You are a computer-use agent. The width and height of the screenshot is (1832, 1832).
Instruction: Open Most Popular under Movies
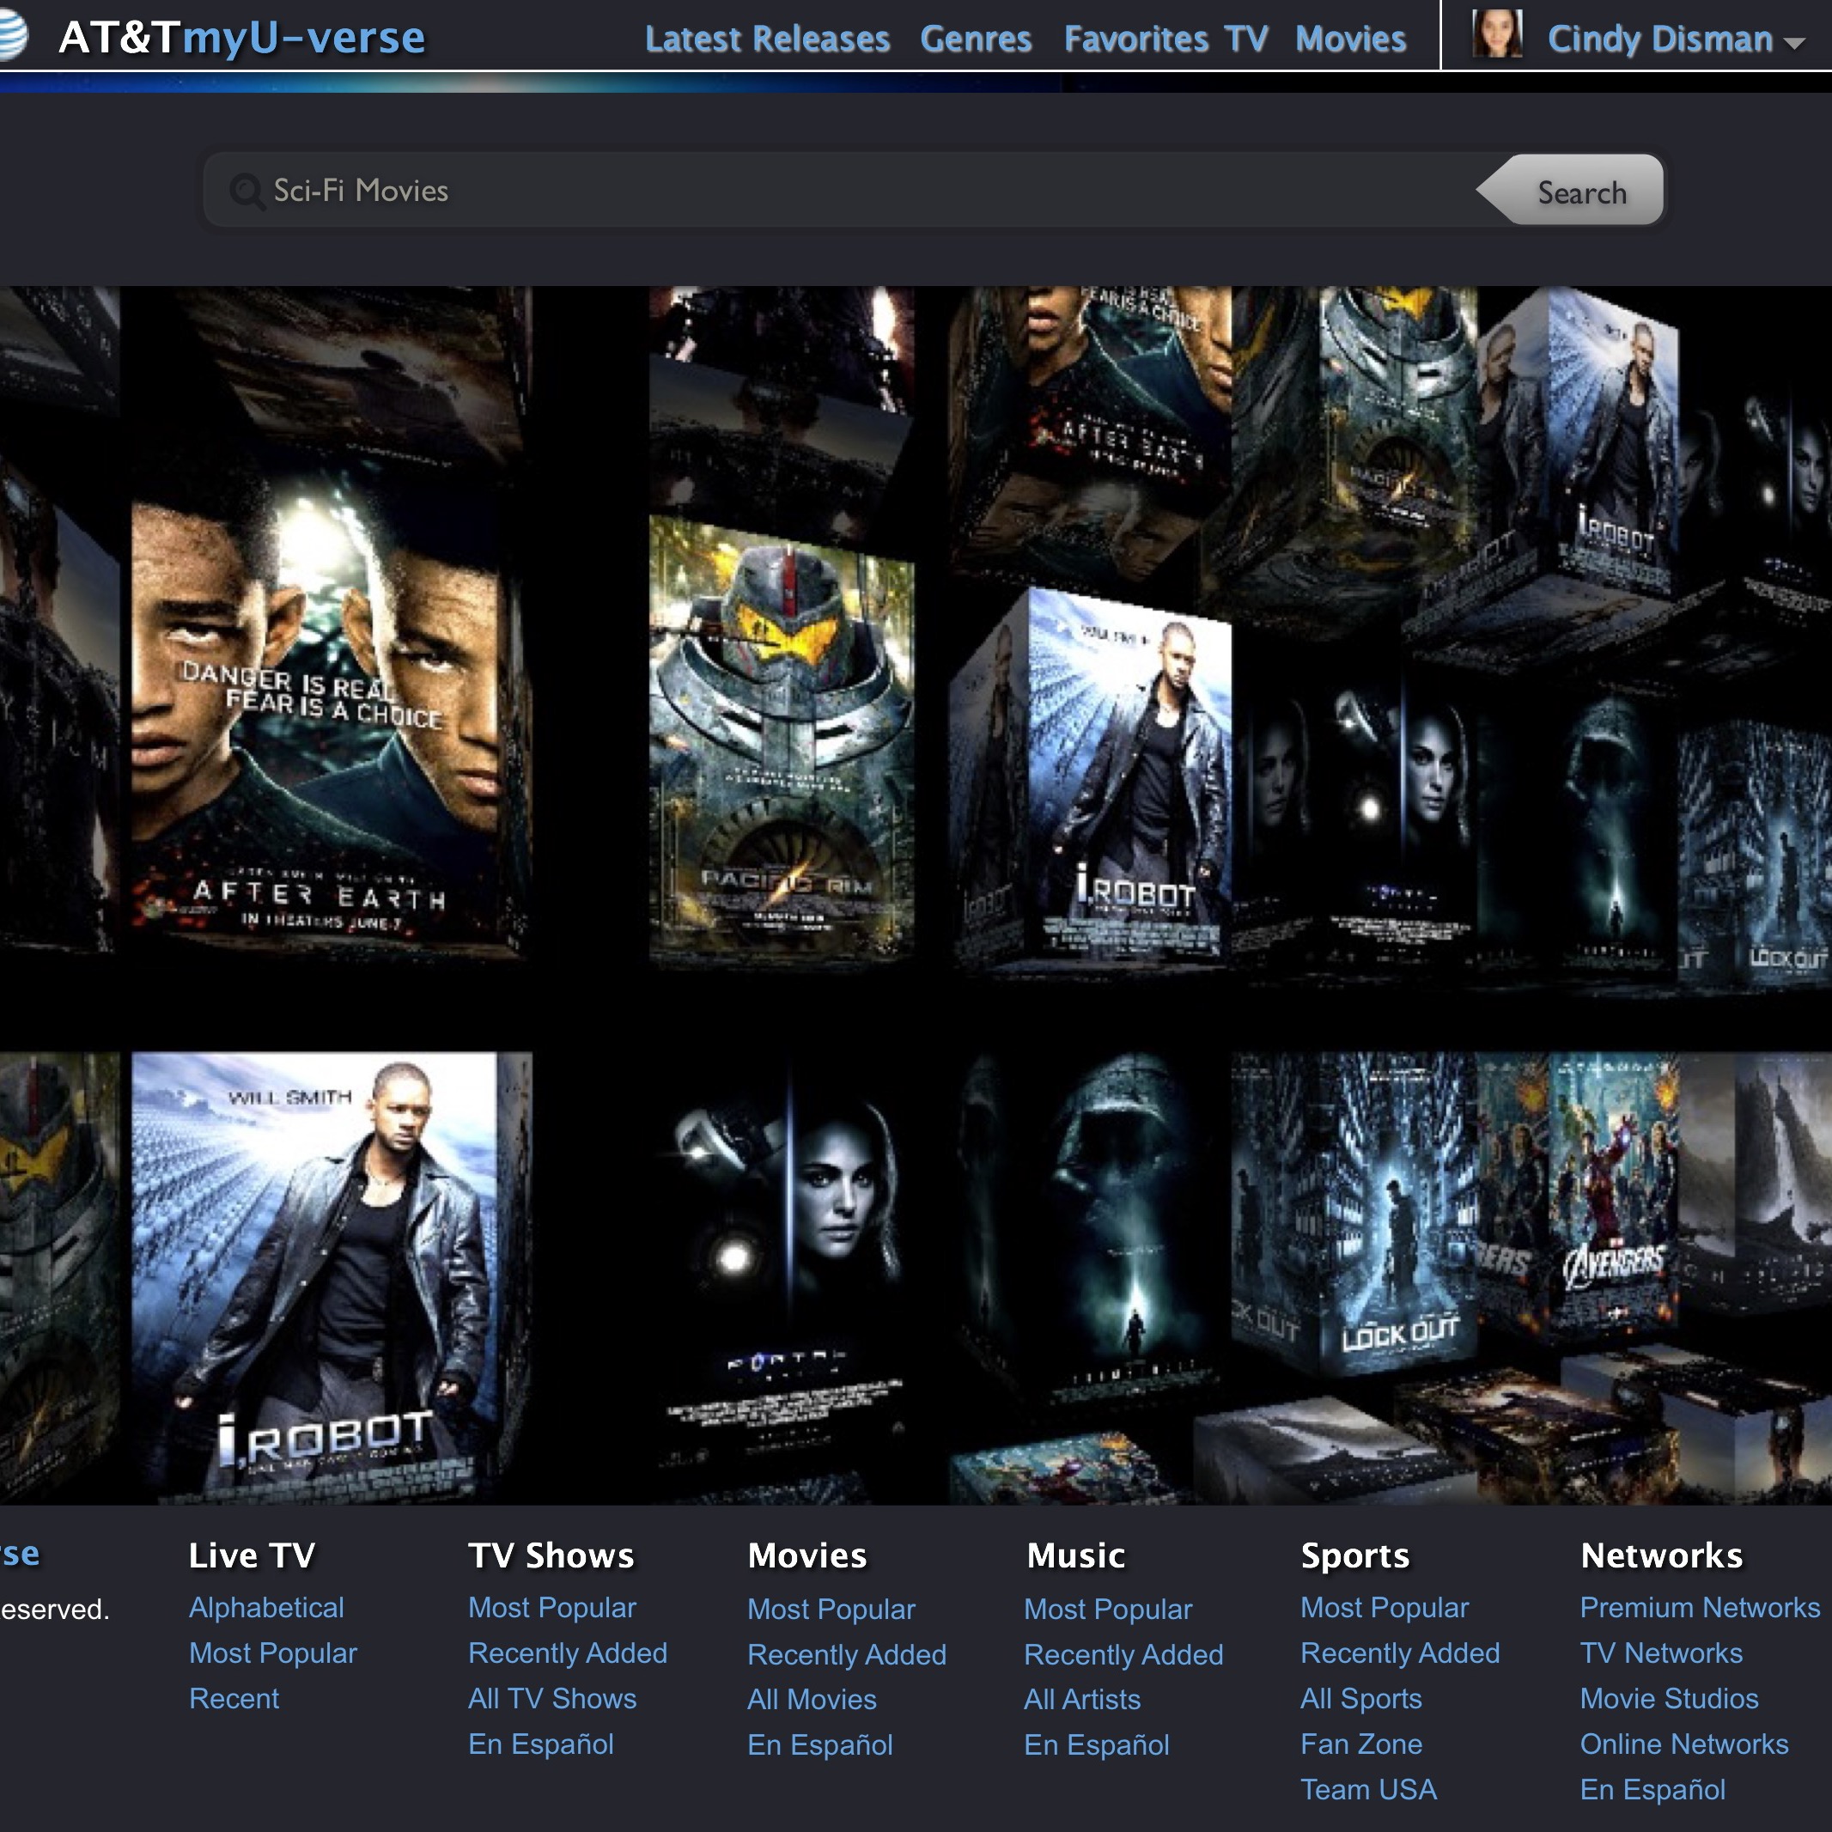(831, 1610)
